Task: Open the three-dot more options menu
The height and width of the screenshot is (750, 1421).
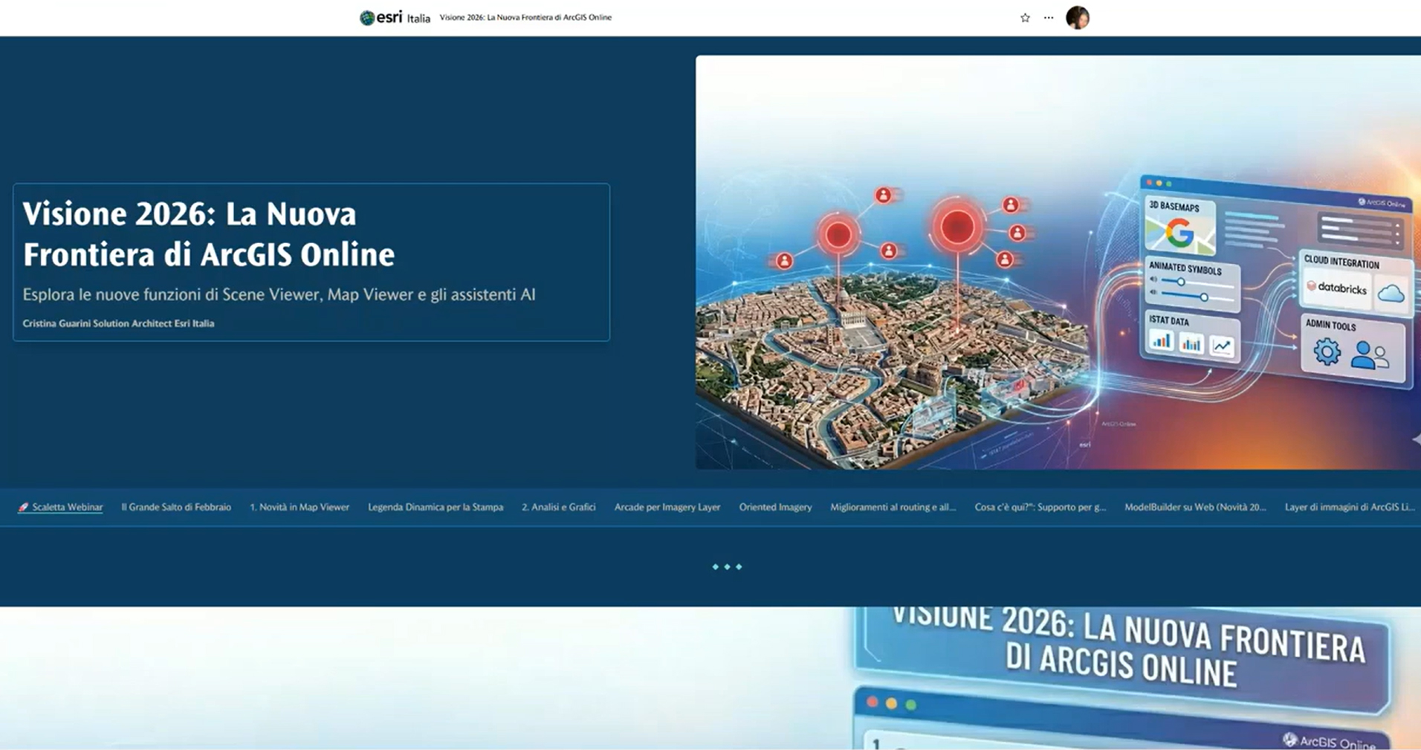Action: coord(1048,18)
